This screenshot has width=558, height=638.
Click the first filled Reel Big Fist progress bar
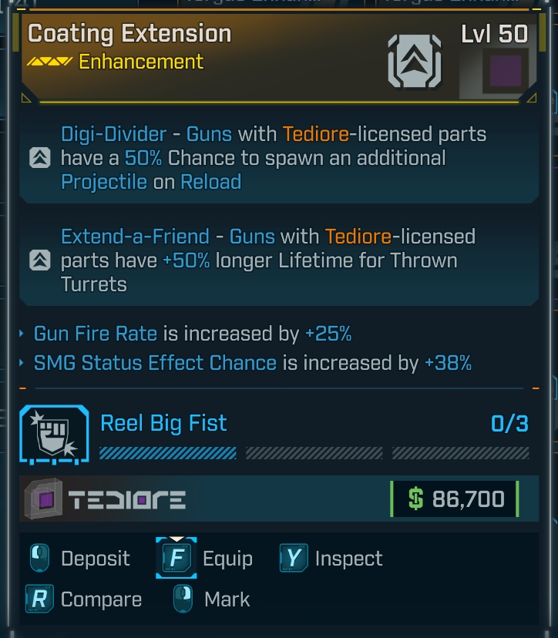pyautogui.click(x=168, y=453)
